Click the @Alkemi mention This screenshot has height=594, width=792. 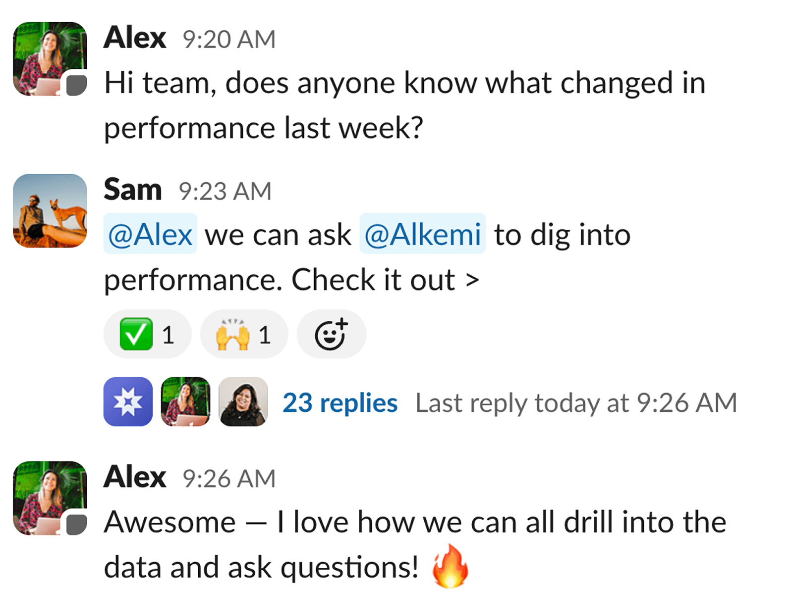point(422,234)
